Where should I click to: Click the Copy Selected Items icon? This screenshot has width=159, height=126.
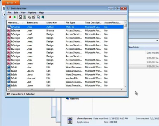(x=29, y=17)
